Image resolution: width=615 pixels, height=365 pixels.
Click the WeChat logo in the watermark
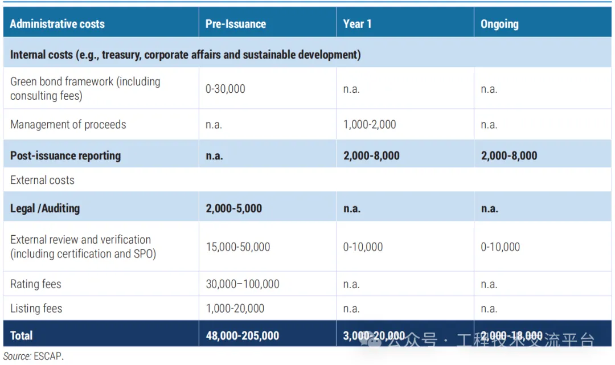click(x=376, y=341)
